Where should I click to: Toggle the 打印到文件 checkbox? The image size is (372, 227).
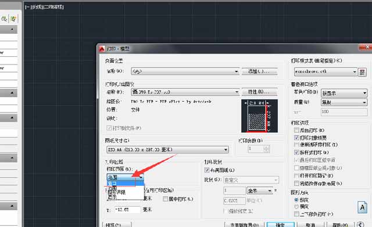(109, 128)
